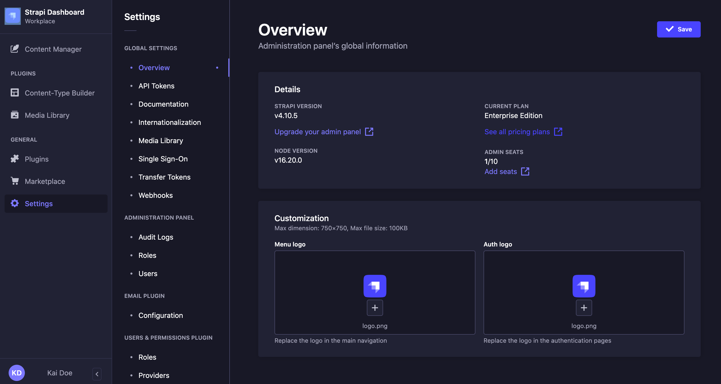The height and width of the screenshot is (384, 721).
Task: Click the Save button
Action: pyautogui.click(x=679, y=29)
